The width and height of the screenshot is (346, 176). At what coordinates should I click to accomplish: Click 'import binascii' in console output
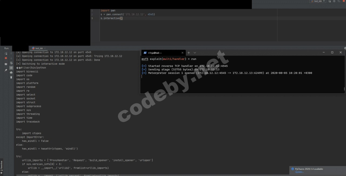(x=27, y=72)
